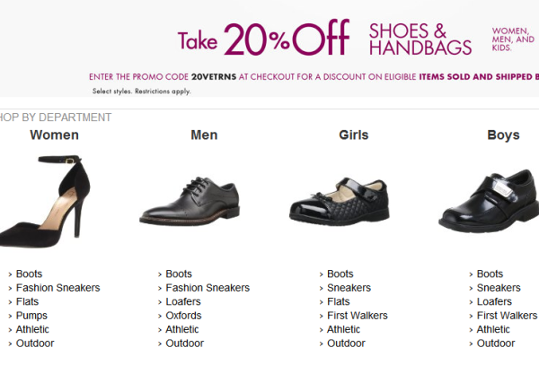Open the Women department heading
The width and height of the screenshot is (539, 365).
tap(54, 135)
